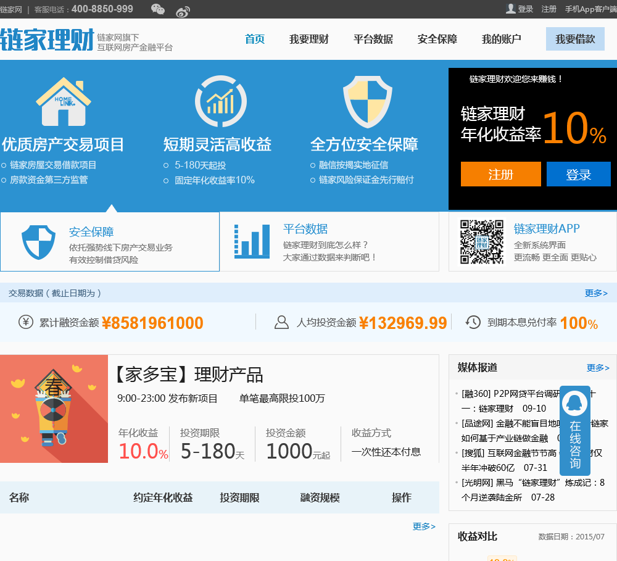Click the 10.0% 年化收益 value
This screenshot has height=561, width=617.
pyautogui.click(x=143, y=451)
